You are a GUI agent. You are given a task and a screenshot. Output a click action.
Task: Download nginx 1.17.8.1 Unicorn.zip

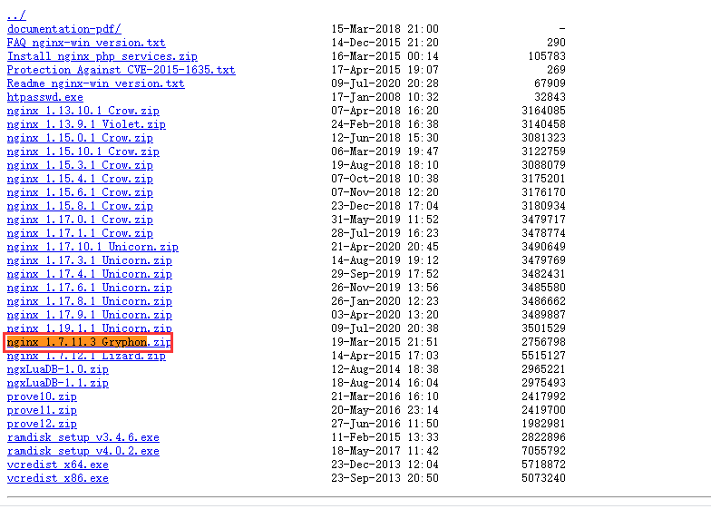coord(89,301)
